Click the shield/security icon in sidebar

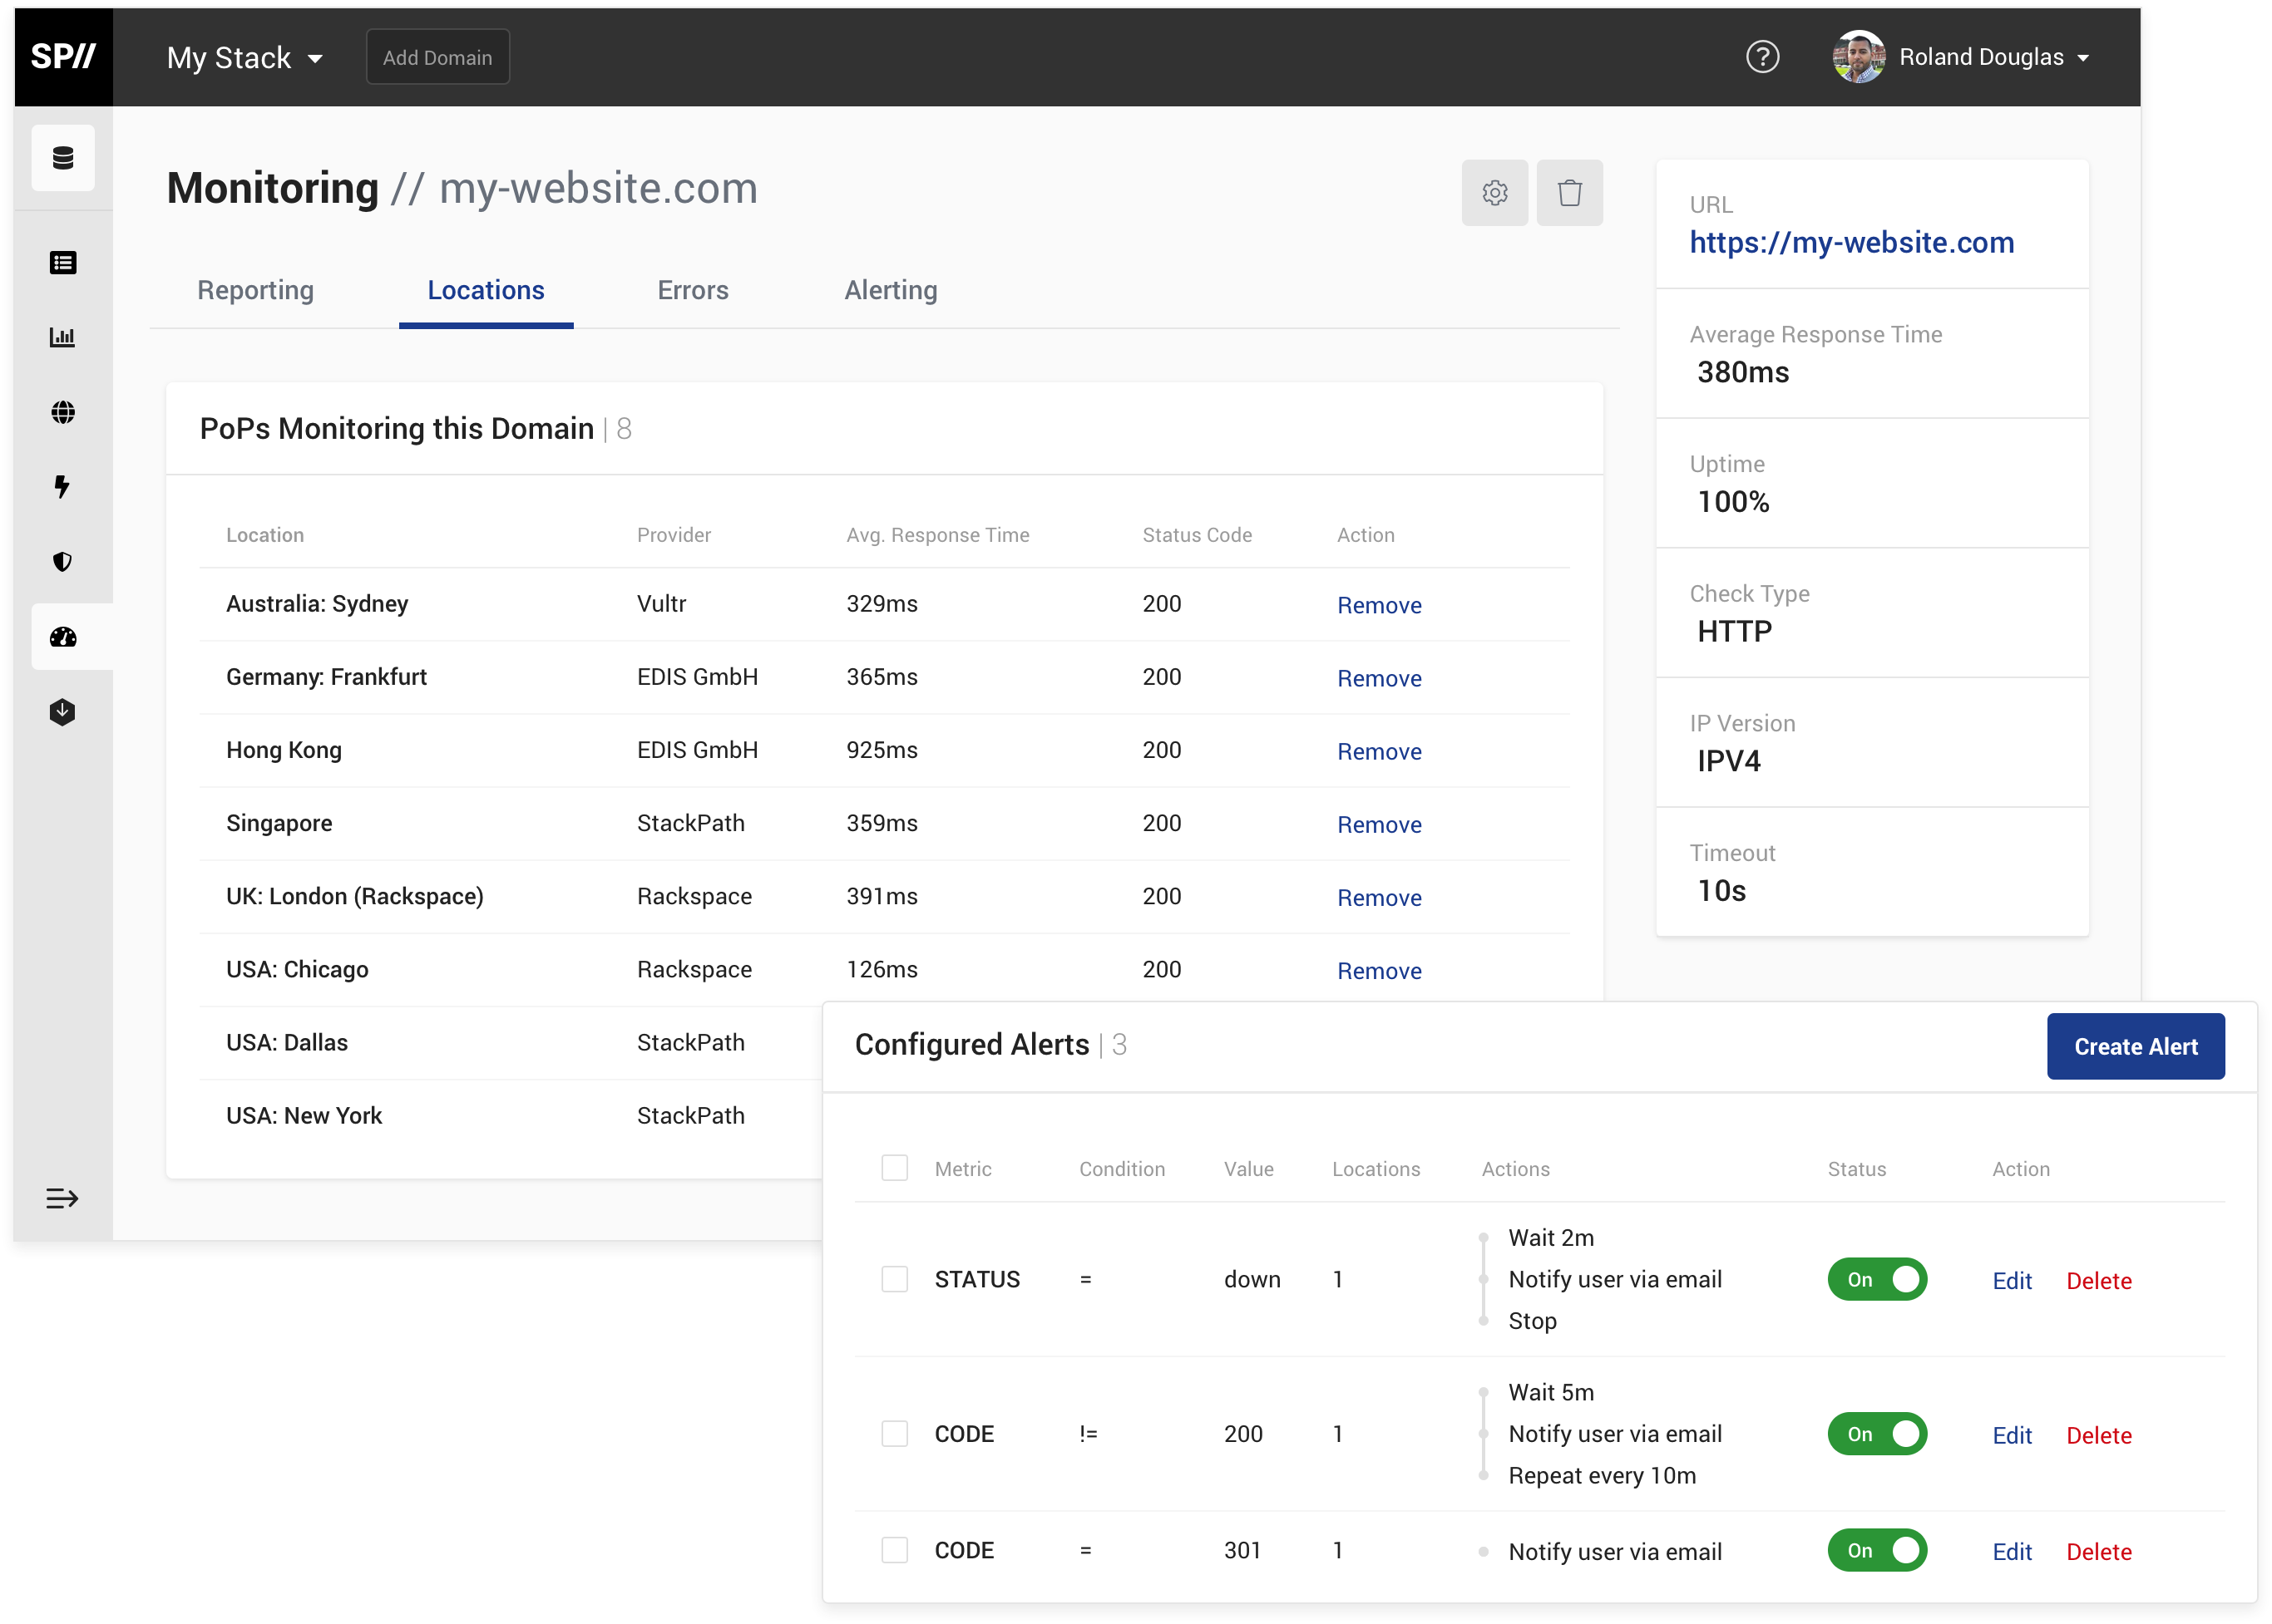tap(63, 563)
